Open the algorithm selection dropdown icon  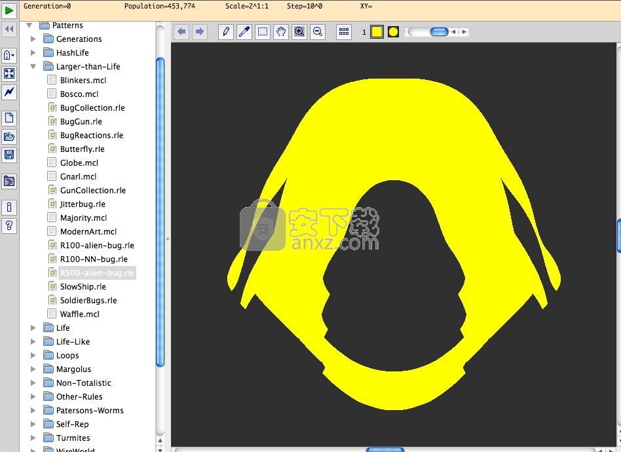click(x=9, y=55)
